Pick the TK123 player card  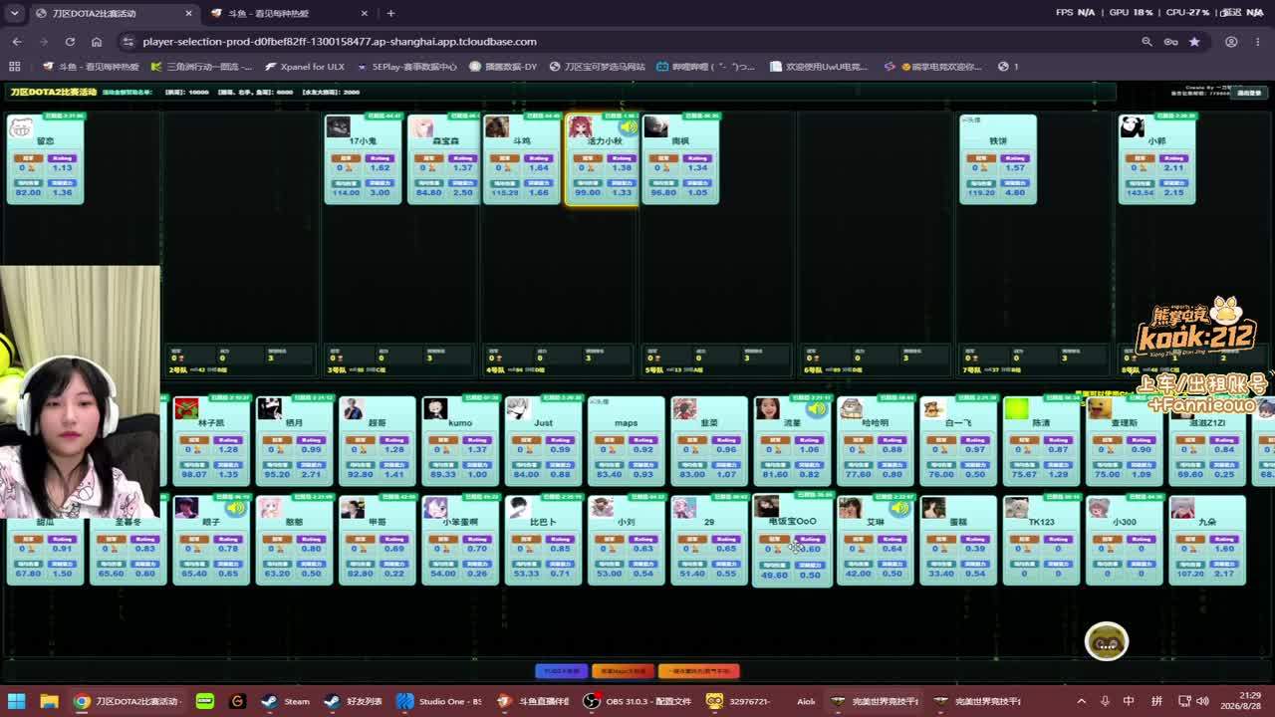[1041, 540]
